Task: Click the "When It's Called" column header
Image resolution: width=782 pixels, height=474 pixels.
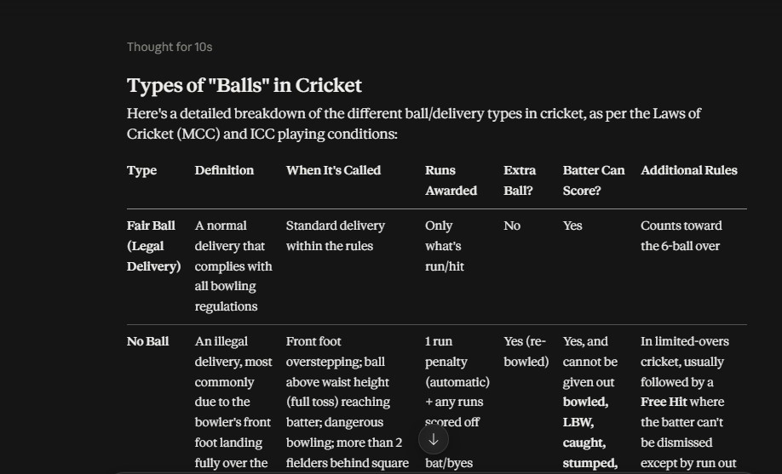Action: [333, 170]
